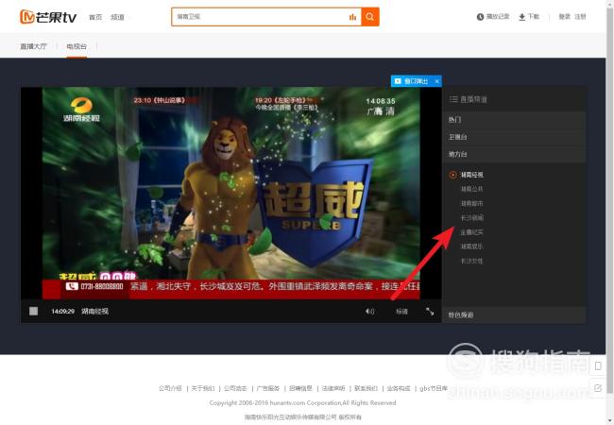Image resolution: width=614 pixels, height=425 pixels.
Task: Select the 长沙新闻 channel
Action: [471, 217]
